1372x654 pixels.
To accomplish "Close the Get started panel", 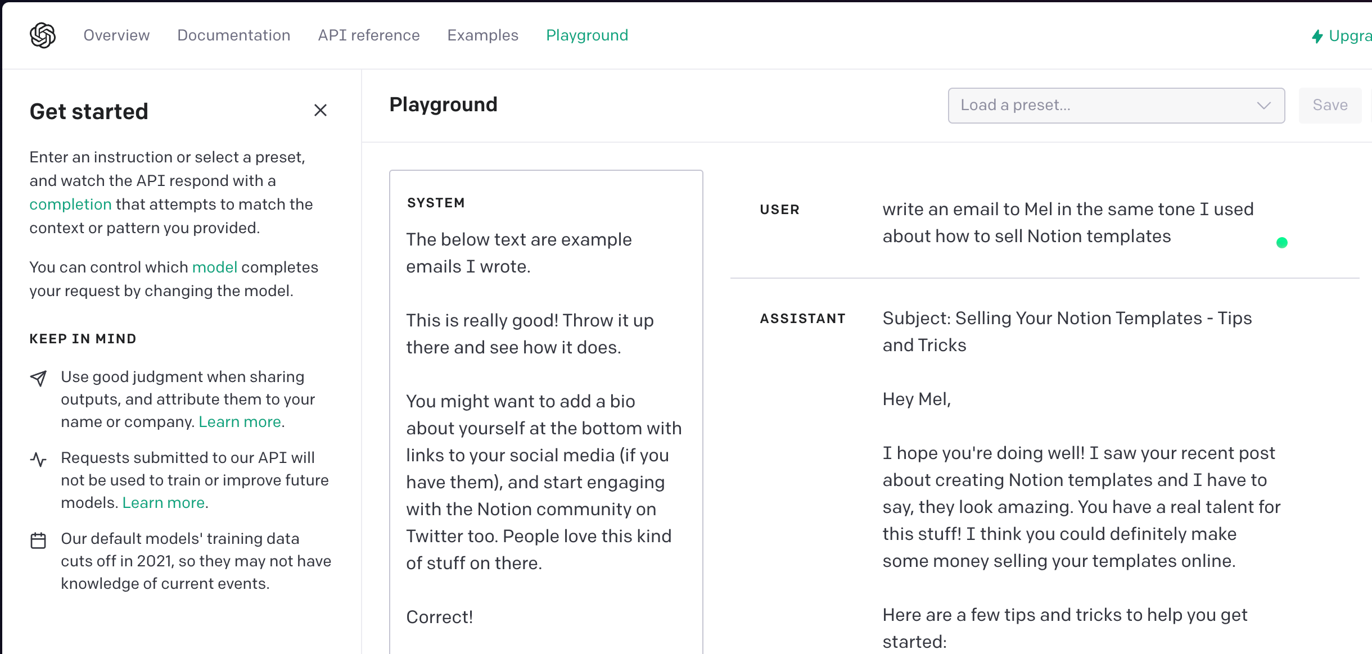I will [x=321, y=110].
